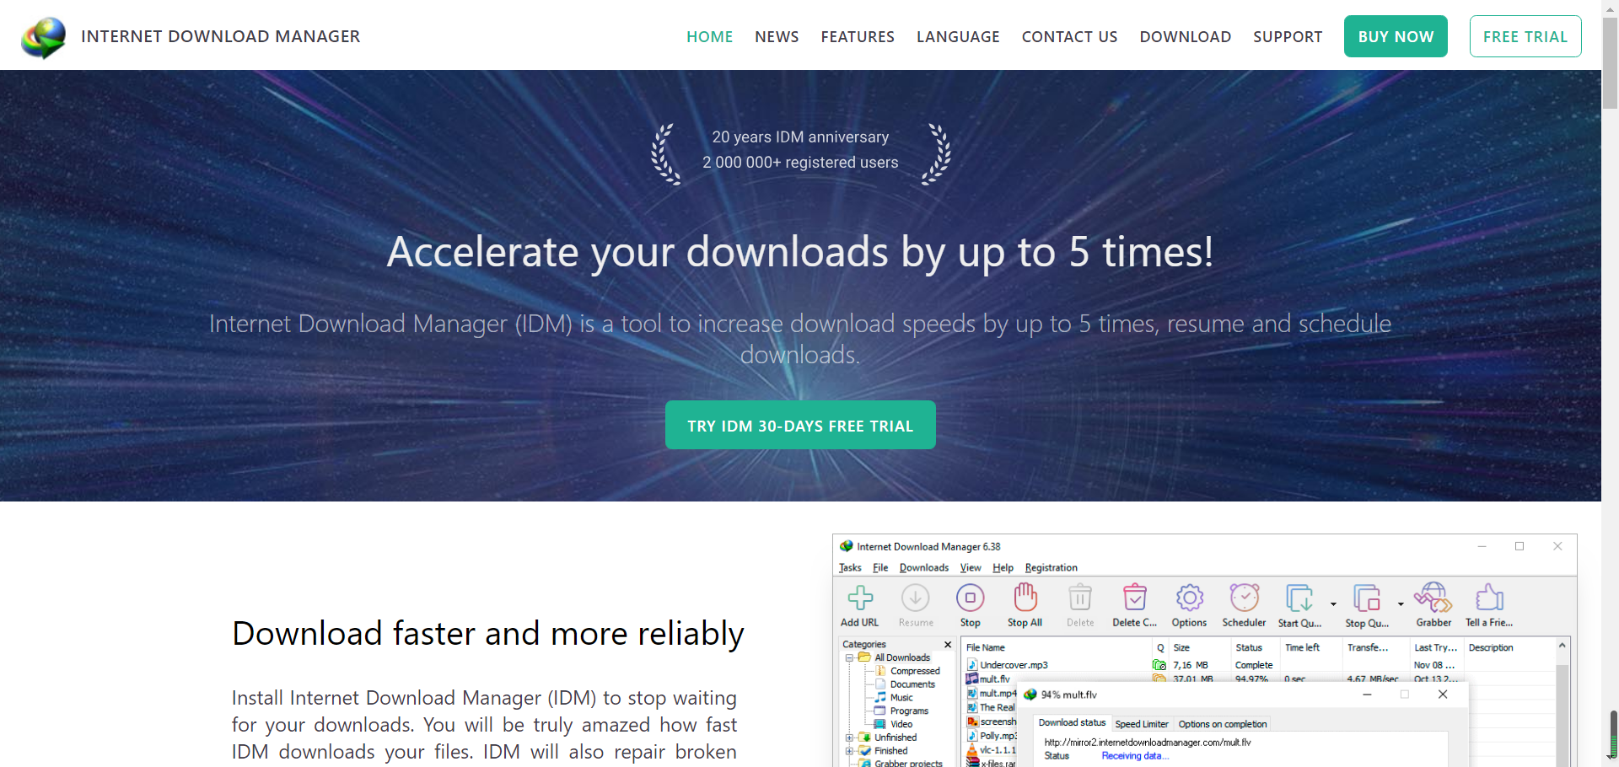Click the Add URL plus icon

(859, 598)
